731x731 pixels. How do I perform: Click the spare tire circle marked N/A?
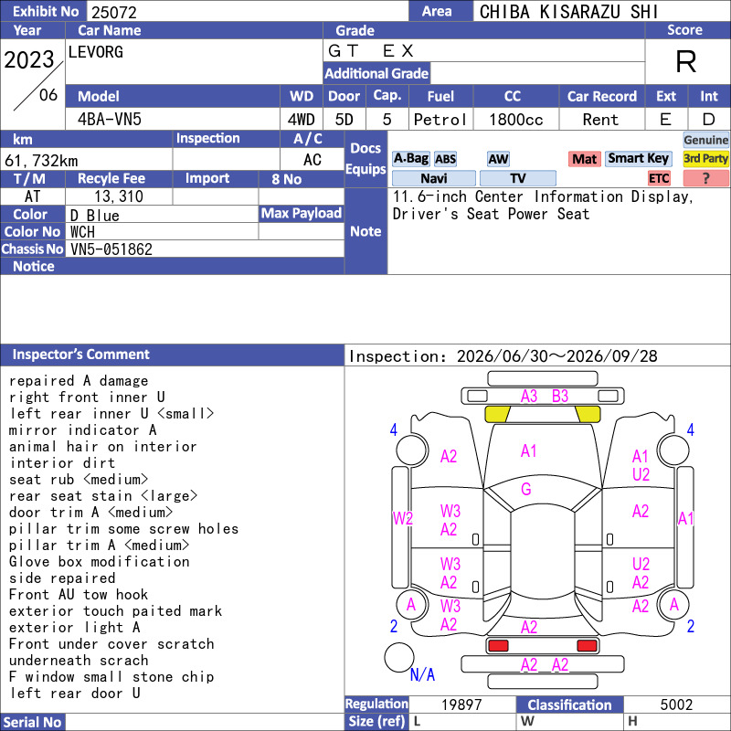[x=399, y=657]
